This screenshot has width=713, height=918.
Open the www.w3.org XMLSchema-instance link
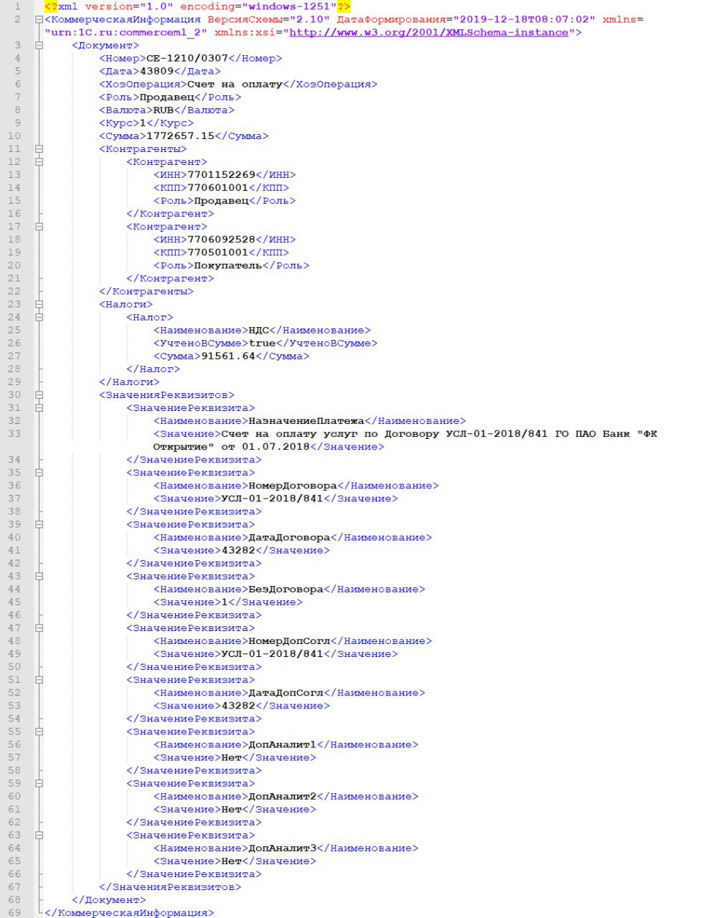429,32
